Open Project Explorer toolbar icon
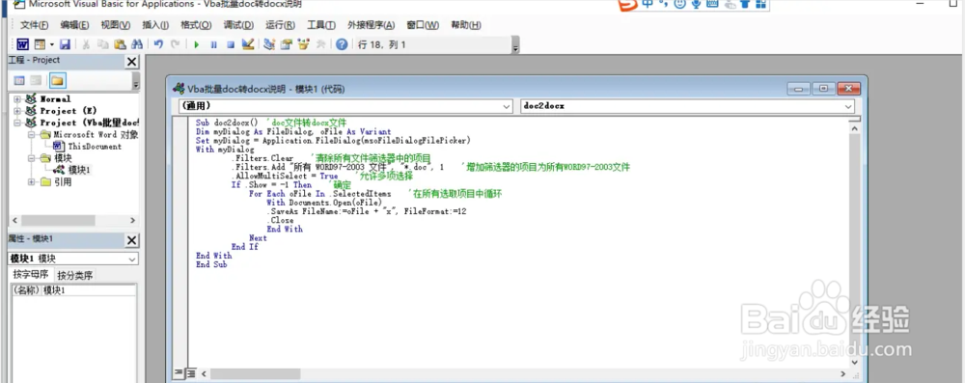965x383 pixels. pyautogui.click(x=269, y=44)
